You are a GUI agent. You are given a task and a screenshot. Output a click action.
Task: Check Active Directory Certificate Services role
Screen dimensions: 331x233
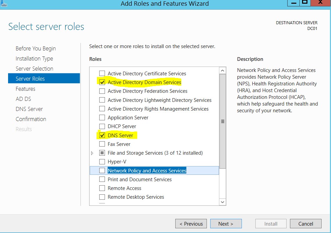pos(102,73)
